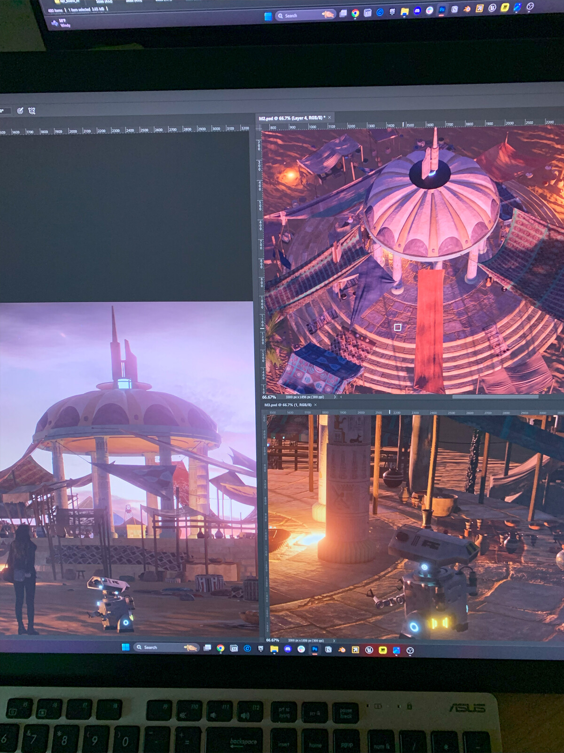Click the 66.67% zoom field of M3.psd
This screenshot has height=753, width=564.
pyautogui.click(x=273, y=641)
